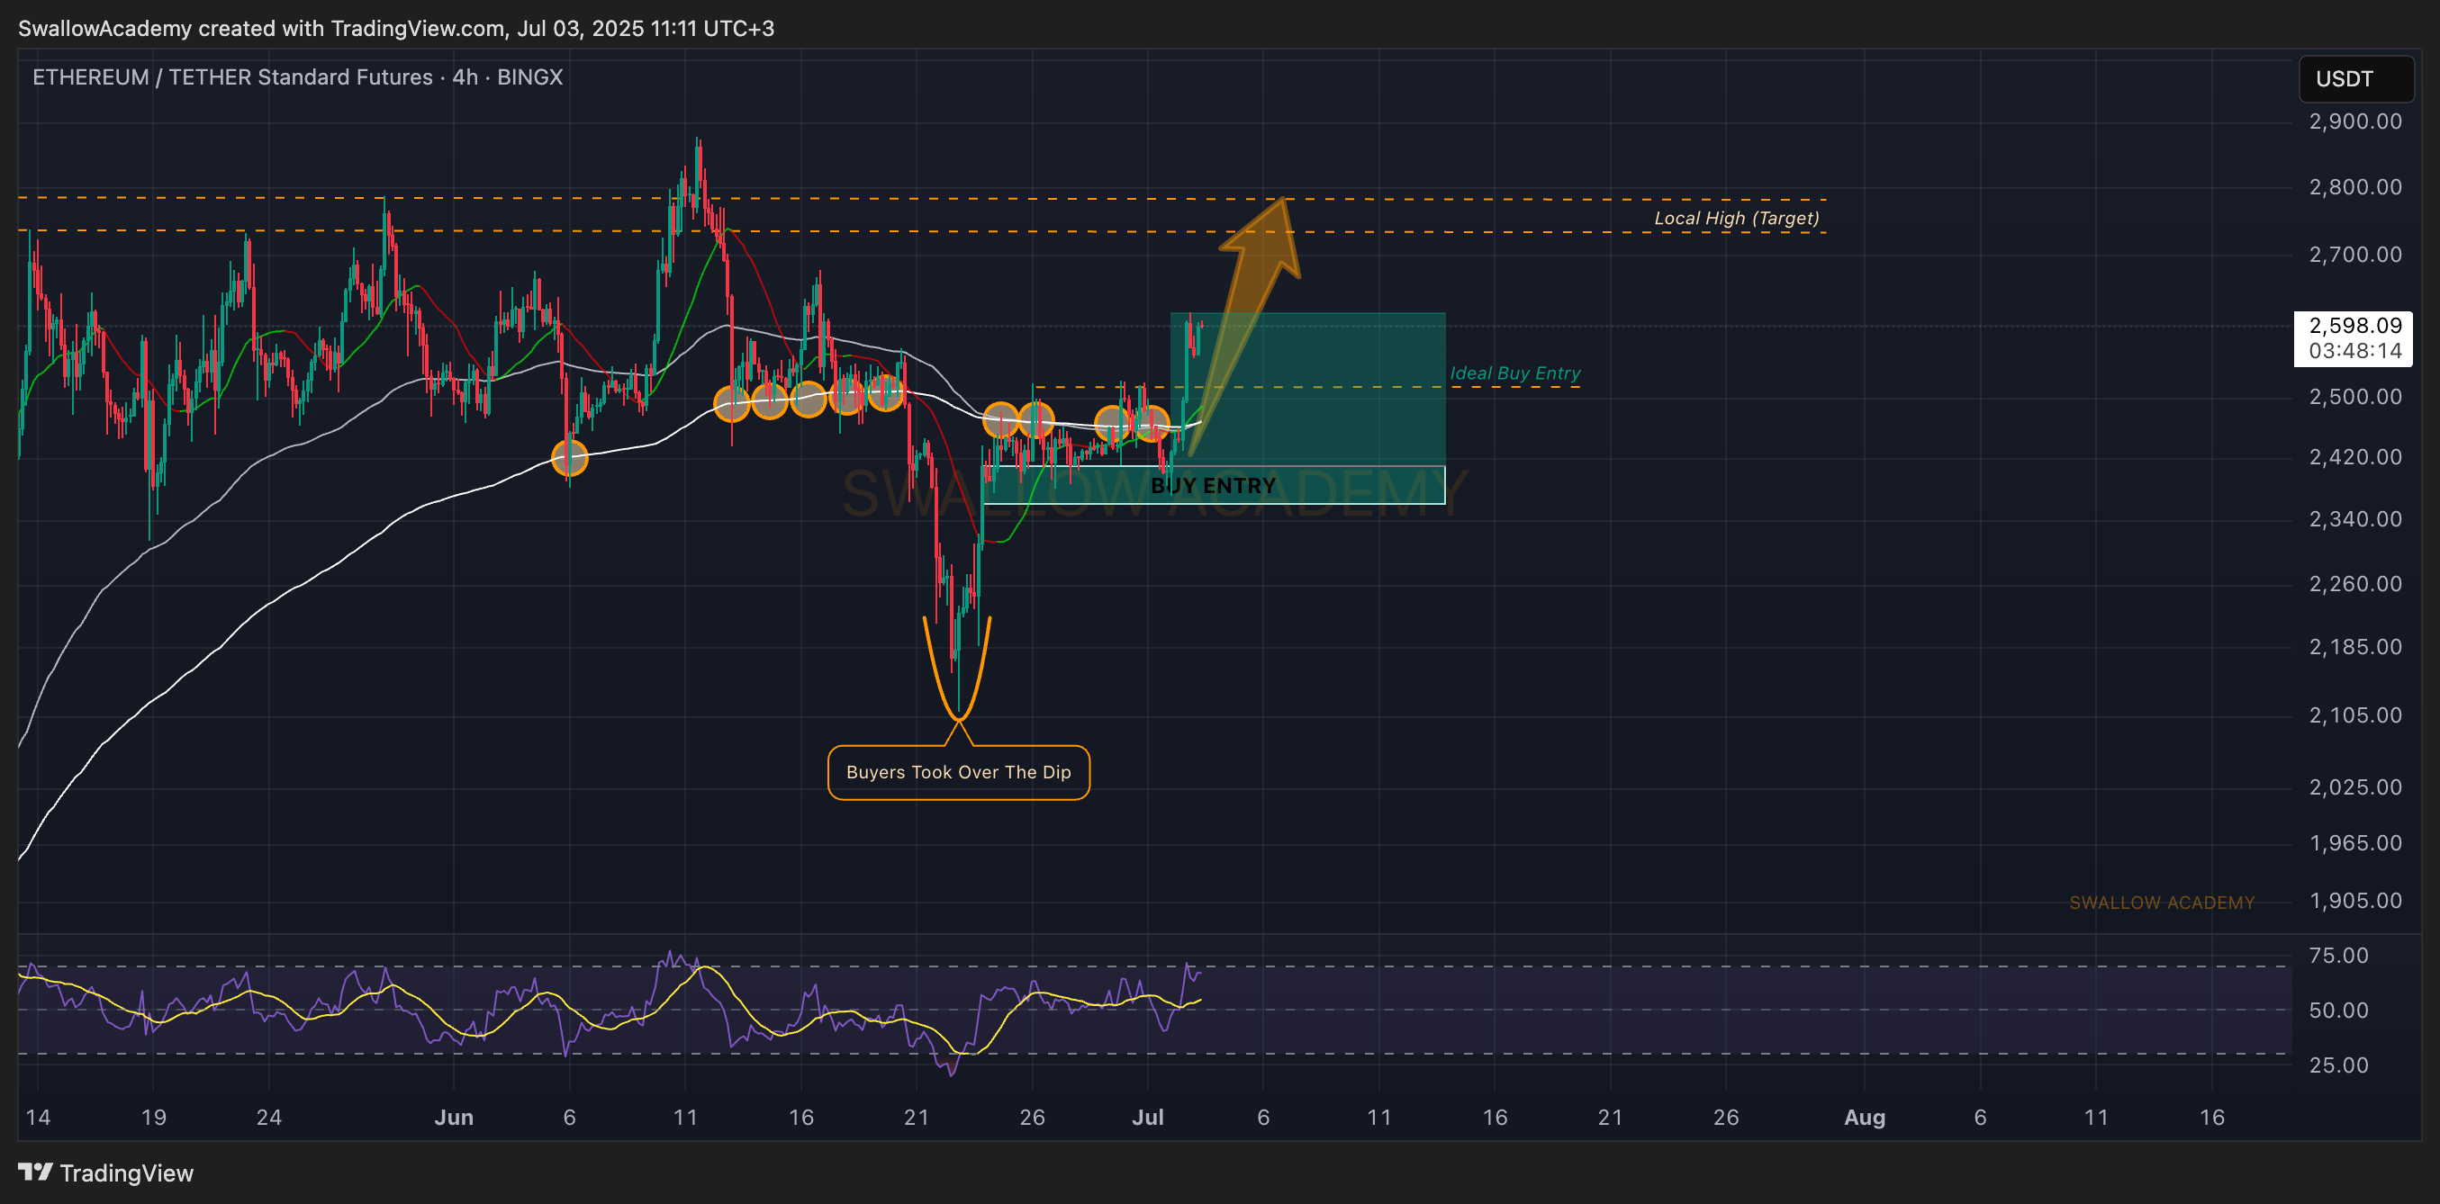
Task: Click the 1,965.00 price axis label
Action: pyautogui.click(x=2354, y=842)
